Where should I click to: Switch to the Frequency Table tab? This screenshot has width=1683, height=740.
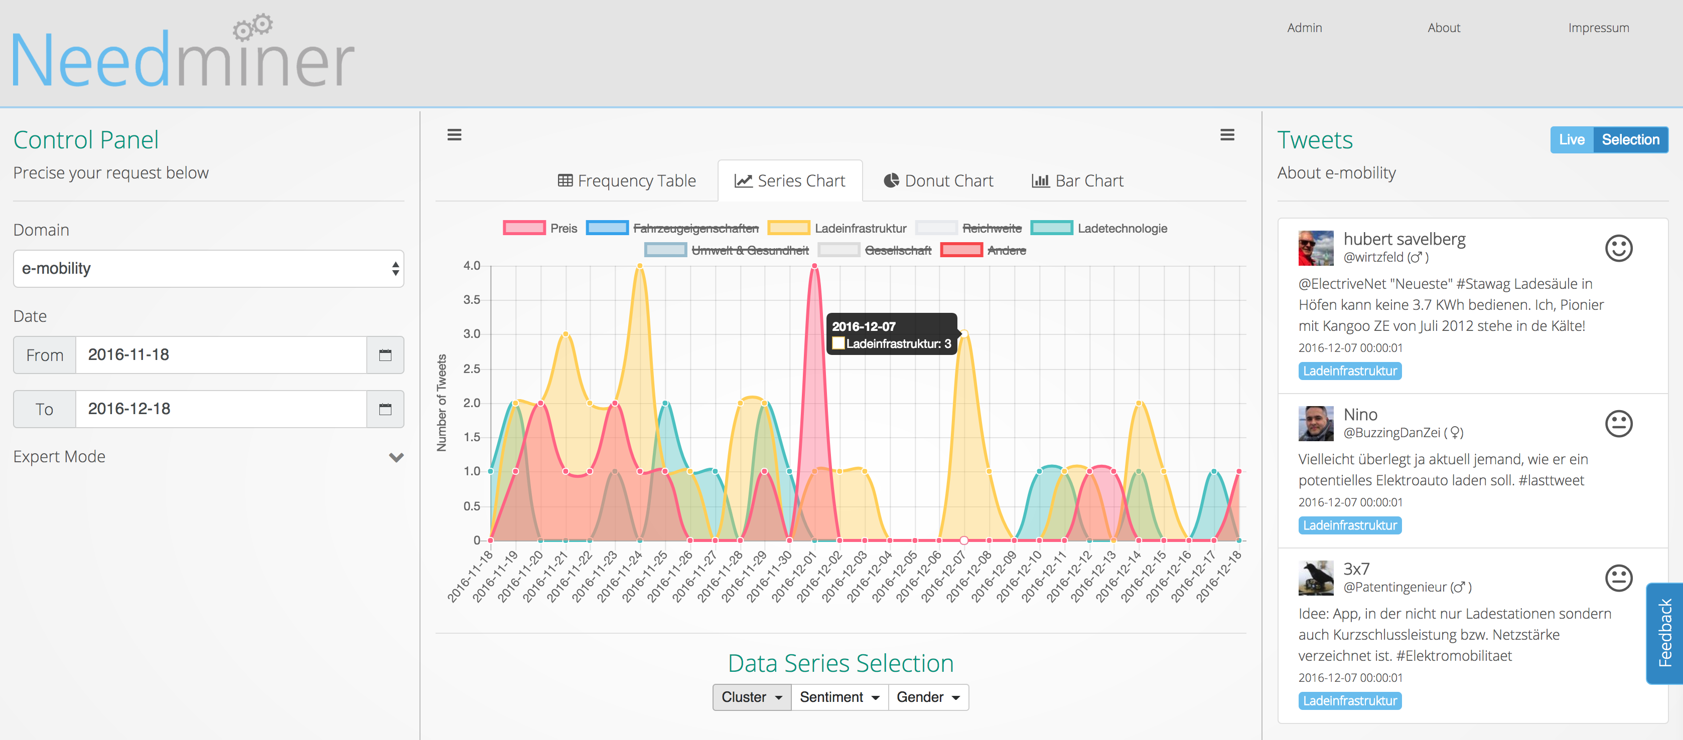click(x=627, y=181)
